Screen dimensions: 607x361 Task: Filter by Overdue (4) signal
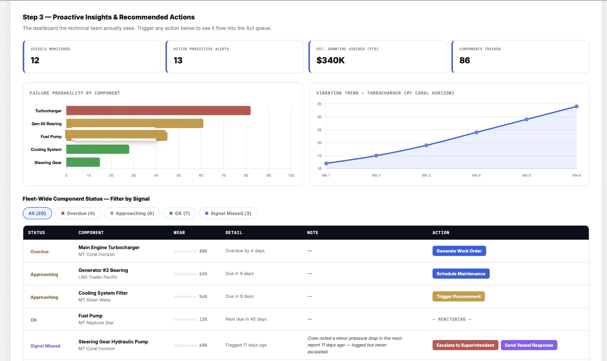click(x=78, y=213)
